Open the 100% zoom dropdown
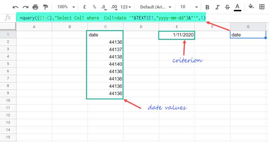The width and height of the screenshot is (269, 142). (x=66, y=7)
